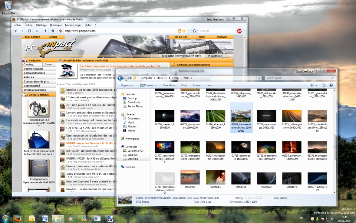Click the network icon in system tray
This screenshot has width=356, height=223.
click(327, 219)
